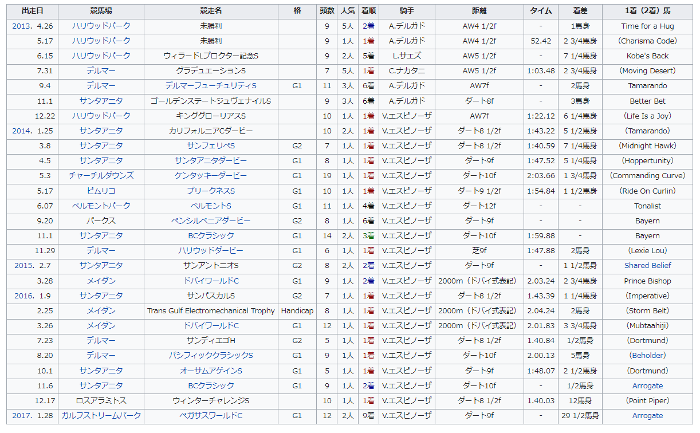Viewport: 700px width, 433px height.
Task: Click the サンフェリペS race link
Action: click(211, 146)
